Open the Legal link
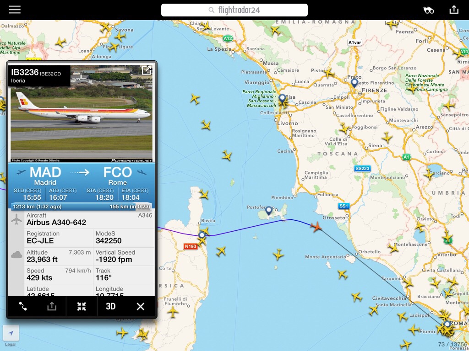The height and width of the screenshot is (351, 469). tap(10, 344)
